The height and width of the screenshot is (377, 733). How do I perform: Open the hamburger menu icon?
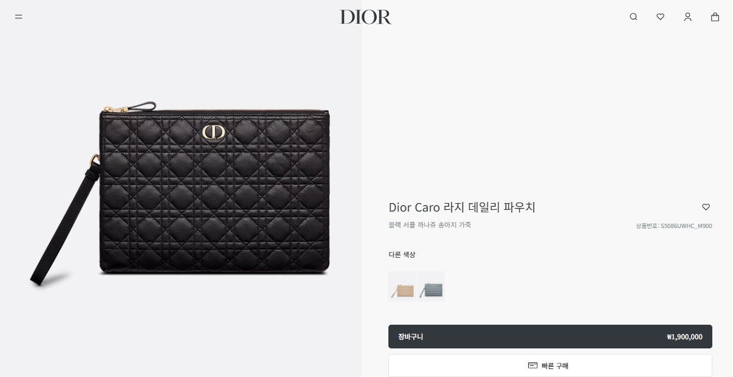coord(19,17)
